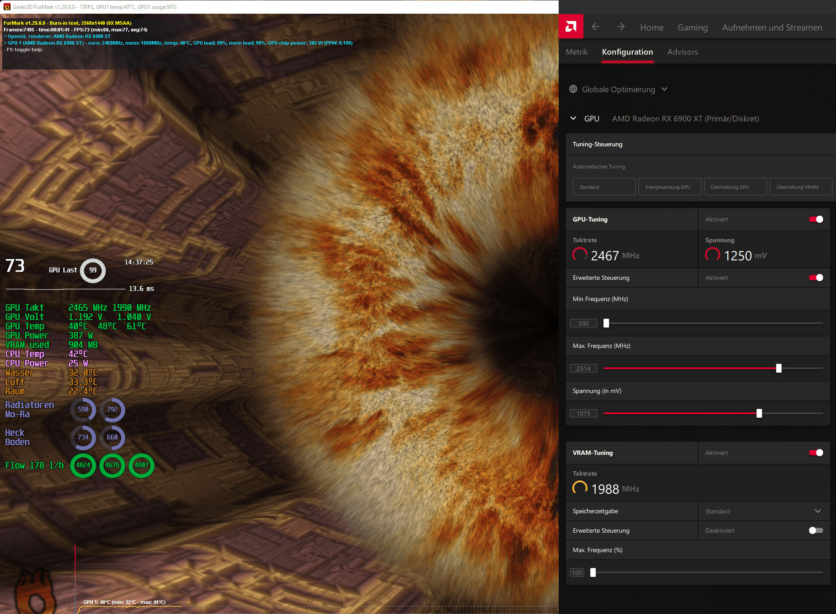Click the green pump gauge 4807
Viewport: 836px width, 614px height.
pos(142,465)
